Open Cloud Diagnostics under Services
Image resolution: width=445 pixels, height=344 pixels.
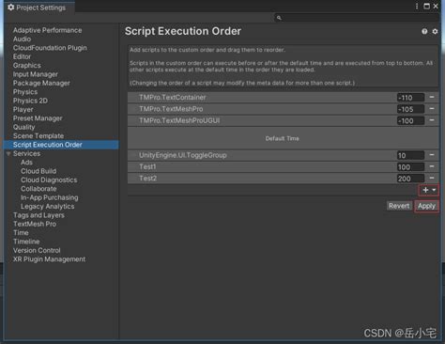coord(49,180)
